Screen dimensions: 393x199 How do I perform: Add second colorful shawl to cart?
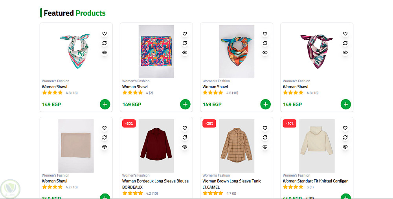(185, 104)
